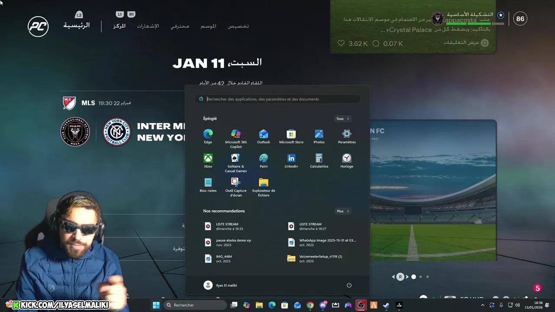Expand all apps with Tous button
This screenshot has width=555, height=312.
(x=343, y=119)
